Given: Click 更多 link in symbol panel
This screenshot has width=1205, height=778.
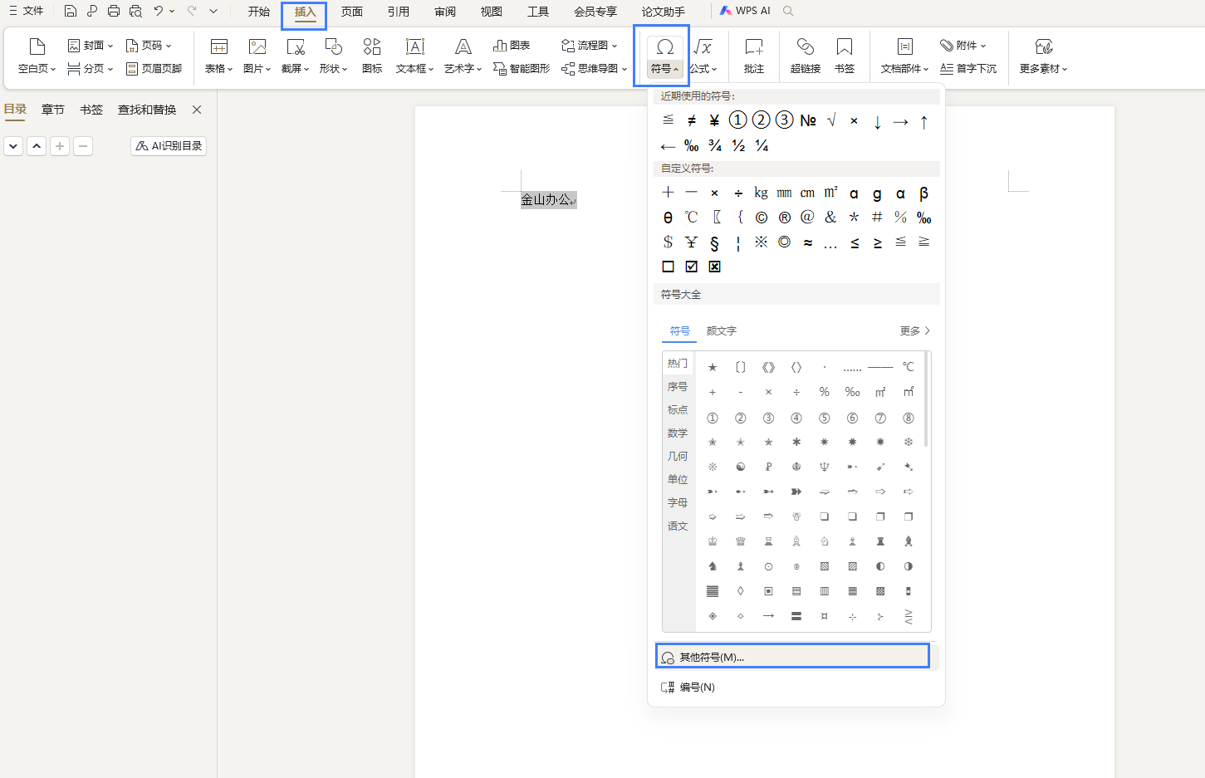Looking at the screenshot, I should coord(915,330).
